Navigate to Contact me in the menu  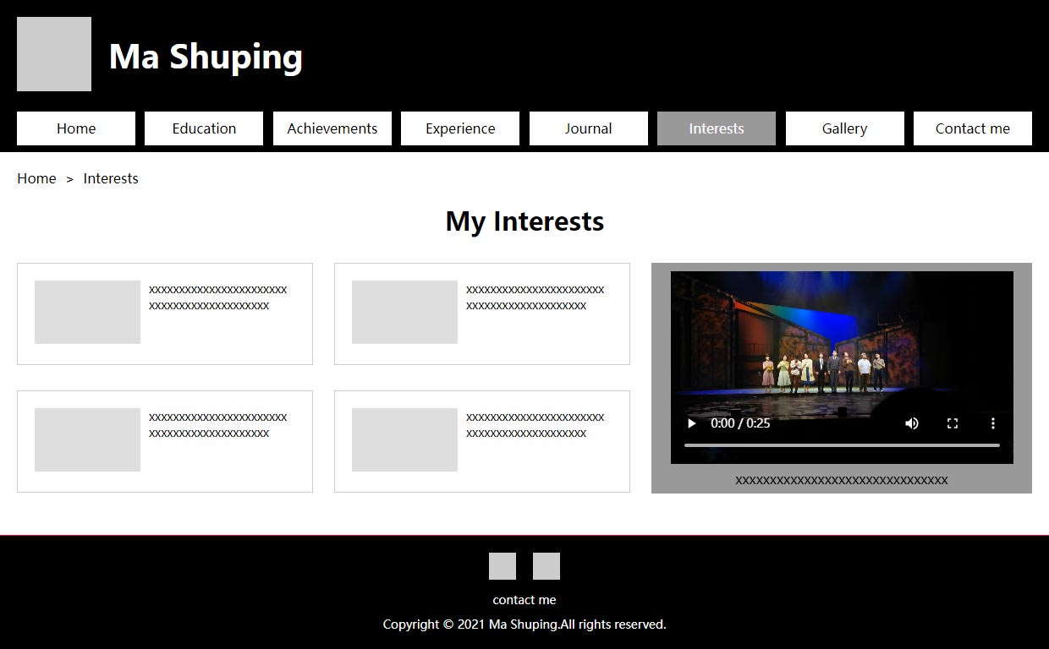coord(973,128)
